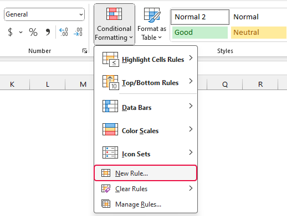Click the Format as Table ribbon icon

pos(152,15)
